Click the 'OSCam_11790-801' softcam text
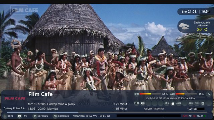 point(154,109)
